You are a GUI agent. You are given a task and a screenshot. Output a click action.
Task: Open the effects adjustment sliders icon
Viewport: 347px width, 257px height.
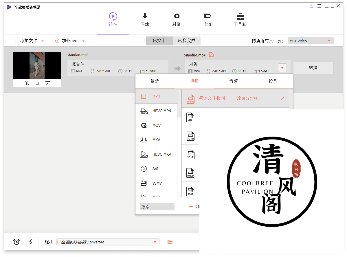point(47,83)
